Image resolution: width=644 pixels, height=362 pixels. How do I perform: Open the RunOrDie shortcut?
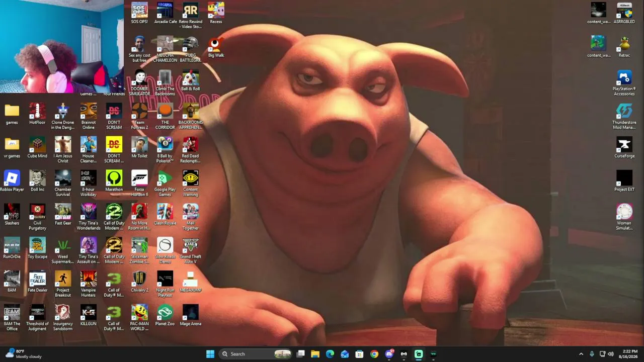click(x=12, y=249)
